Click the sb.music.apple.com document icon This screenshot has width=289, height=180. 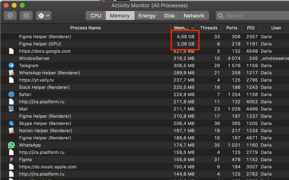(11, 167)
